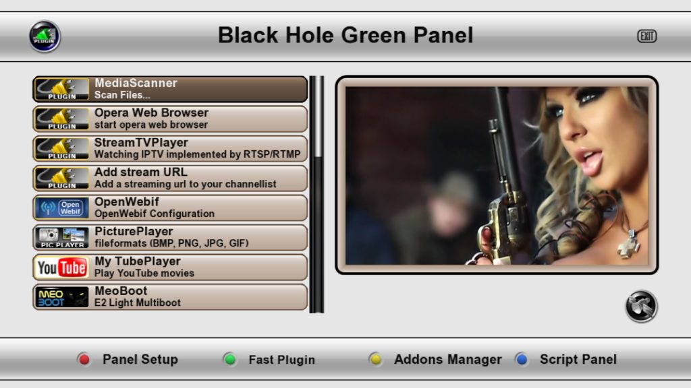The width and height of the screenshot is (691, 388).
Task: Select the Opera Web Browser entry
Action: (170, 119)
